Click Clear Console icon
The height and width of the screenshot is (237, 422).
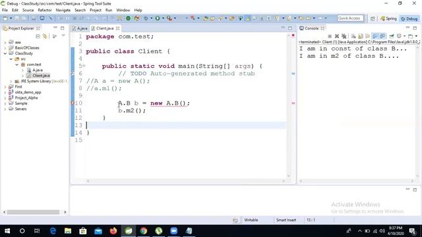tap(353, 36)
